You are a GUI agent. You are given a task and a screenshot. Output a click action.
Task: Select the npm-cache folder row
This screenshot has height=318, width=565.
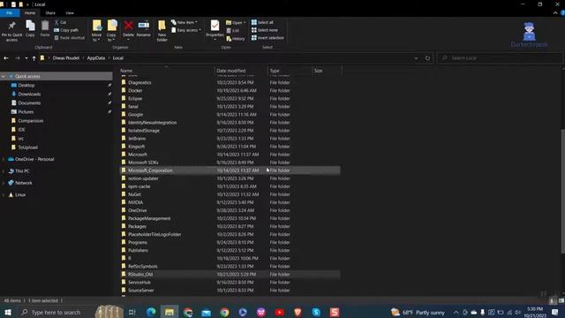230,186
